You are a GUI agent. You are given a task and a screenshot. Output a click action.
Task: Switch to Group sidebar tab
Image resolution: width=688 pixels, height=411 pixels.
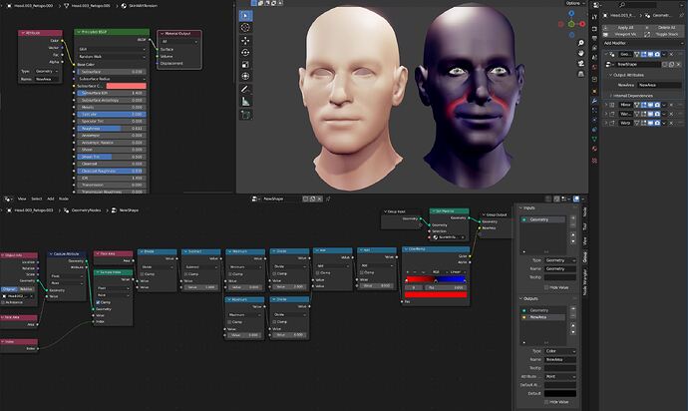tap(585, 257)
